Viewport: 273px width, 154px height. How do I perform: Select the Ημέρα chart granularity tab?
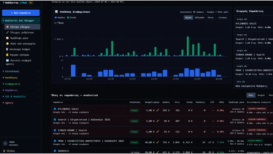pos(188,17)
